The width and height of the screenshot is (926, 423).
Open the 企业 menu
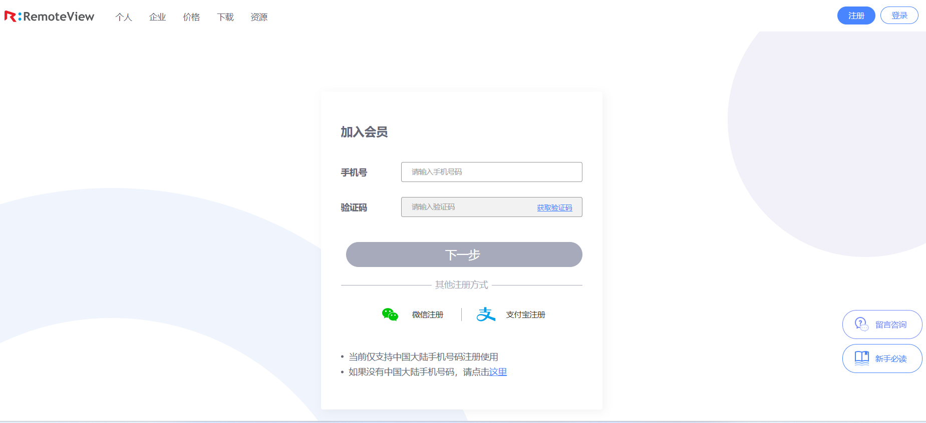(157, 17)
